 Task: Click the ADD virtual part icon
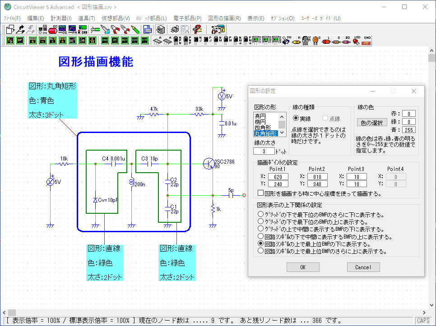32,41
